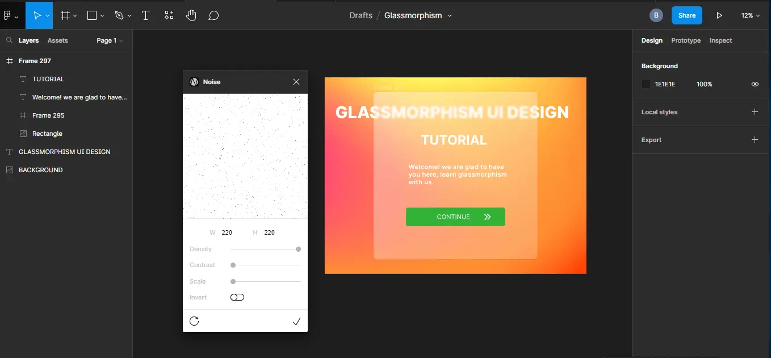Select the Hand tool
Image resolution: width=771 pixels, height=358 pixels.
[191, 15]
